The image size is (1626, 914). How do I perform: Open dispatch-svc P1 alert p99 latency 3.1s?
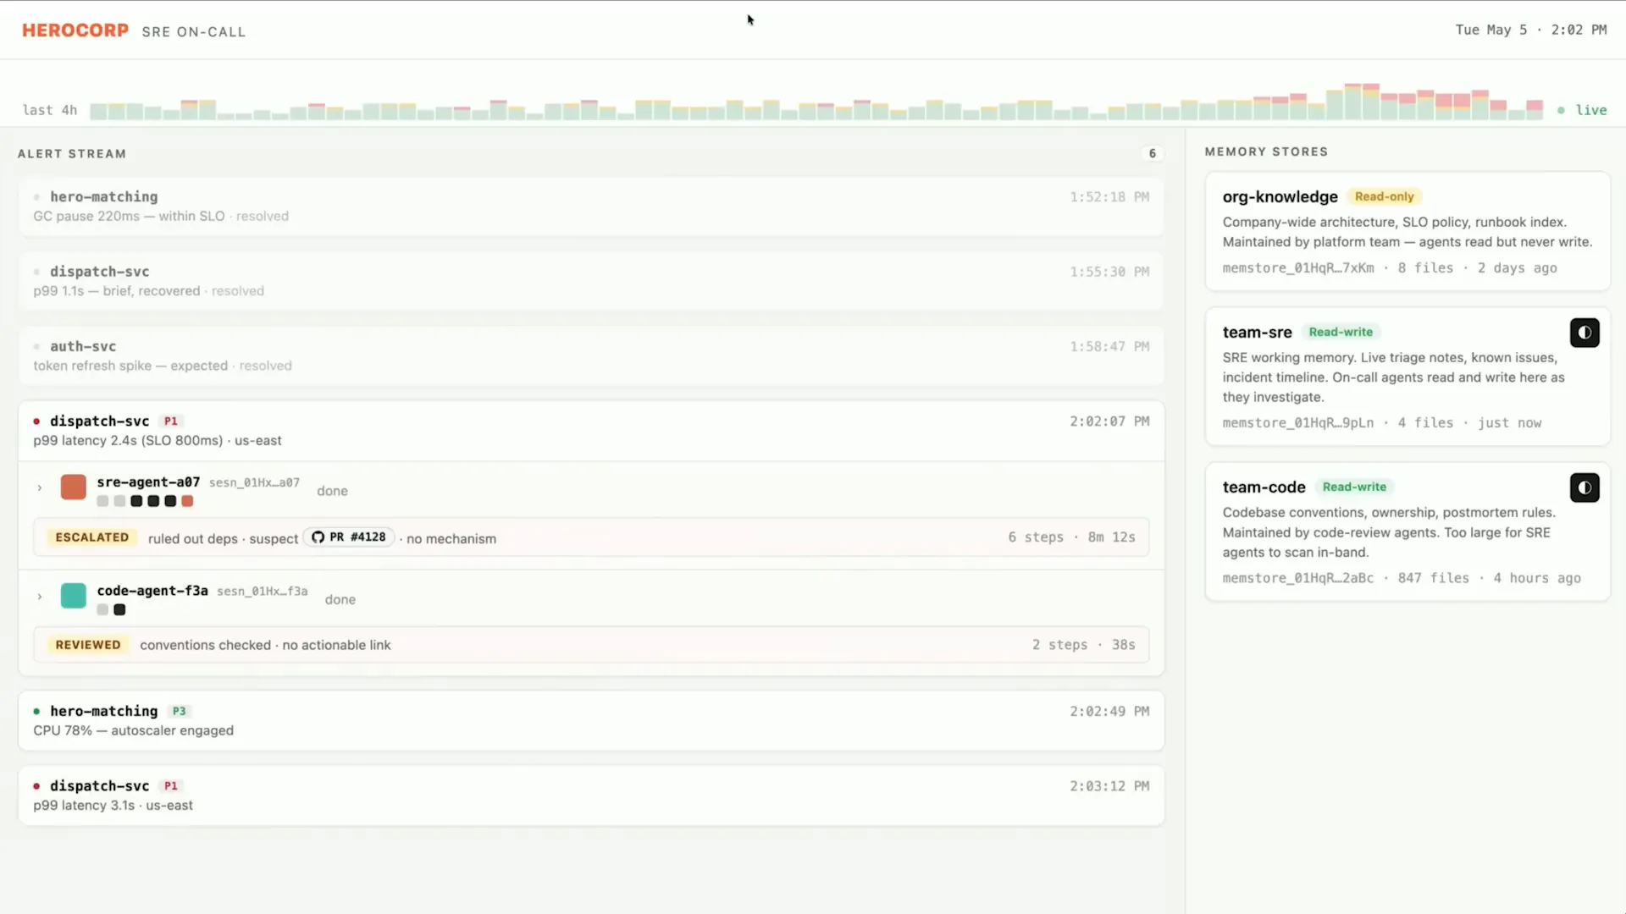591,796
